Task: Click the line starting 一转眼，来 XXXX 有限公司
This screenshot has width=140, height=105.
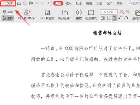Action: 90,48
